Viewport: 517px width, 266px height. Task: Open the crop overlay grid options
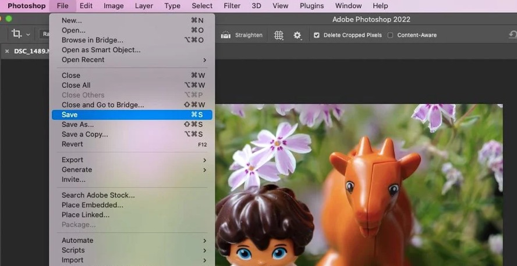[279, 35]
